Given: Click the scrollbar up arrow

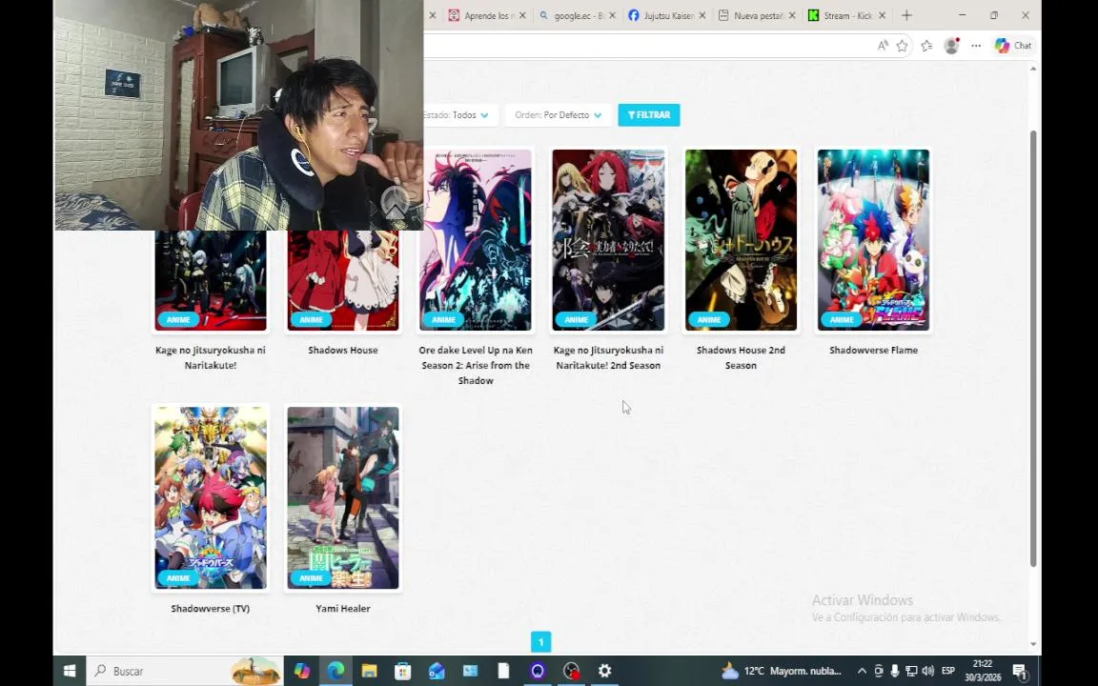Looking at the screenshot, I should point(1033,69).
